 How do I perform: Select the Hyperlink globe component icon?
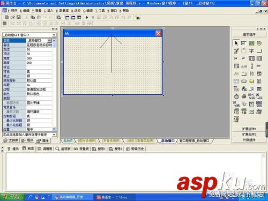243,89
